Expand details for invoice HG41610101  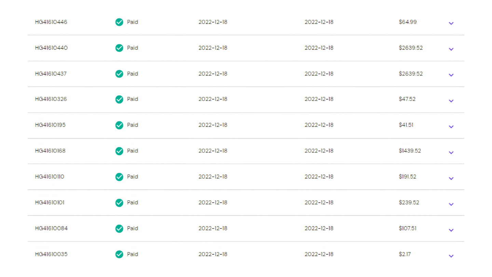click(451, 204)
